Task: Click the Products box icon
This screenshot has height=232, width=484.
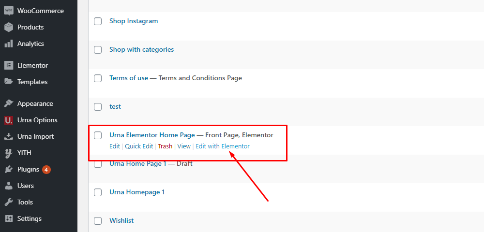Action: pyautogui.click(x=9, y=27)
